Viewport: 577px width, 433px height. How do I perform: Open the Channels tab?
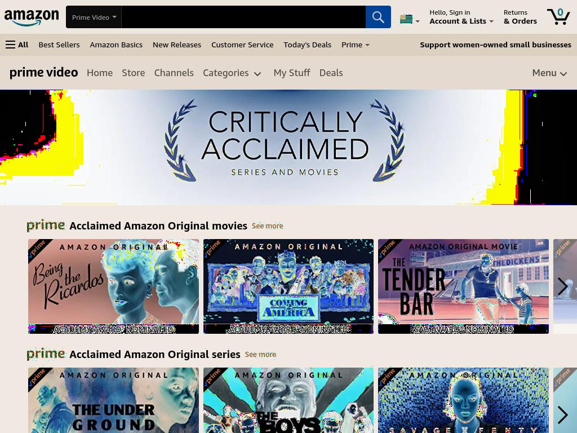pyautogui.click(x=174, y=73)
